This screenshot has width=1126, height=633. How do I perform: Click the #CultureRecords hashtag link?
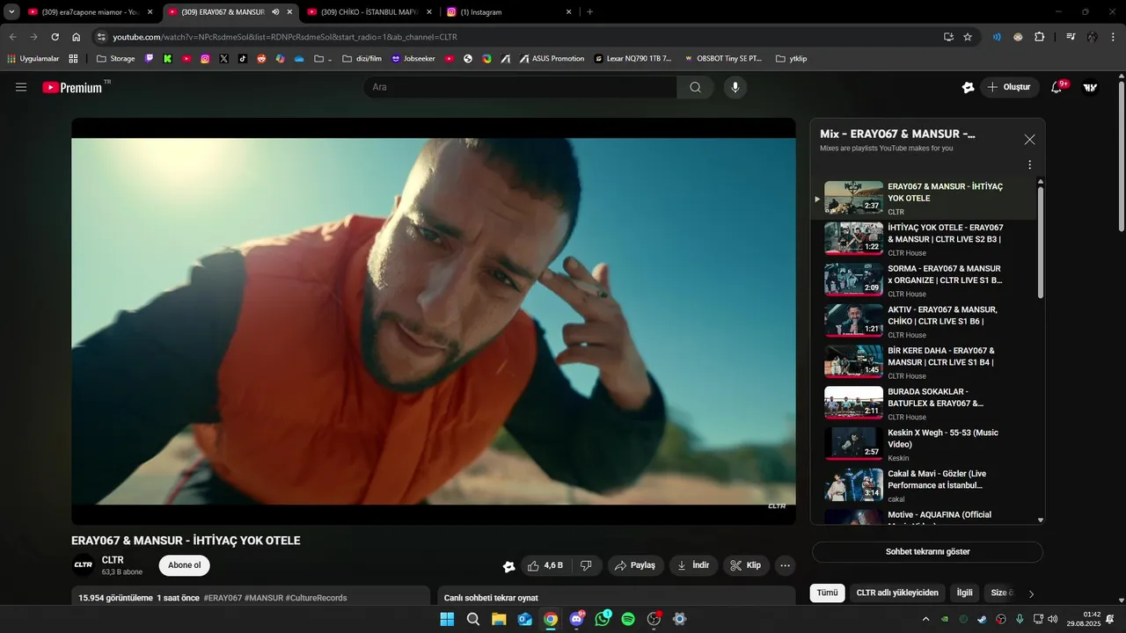point(316,598)
